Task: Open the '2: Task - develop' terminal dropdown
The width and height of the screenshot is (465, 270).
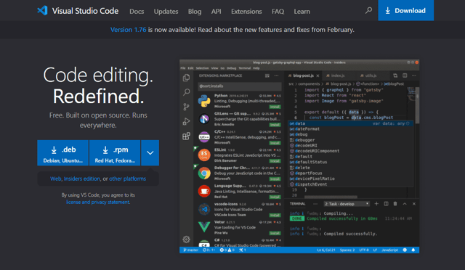Action: coord(347,204)
